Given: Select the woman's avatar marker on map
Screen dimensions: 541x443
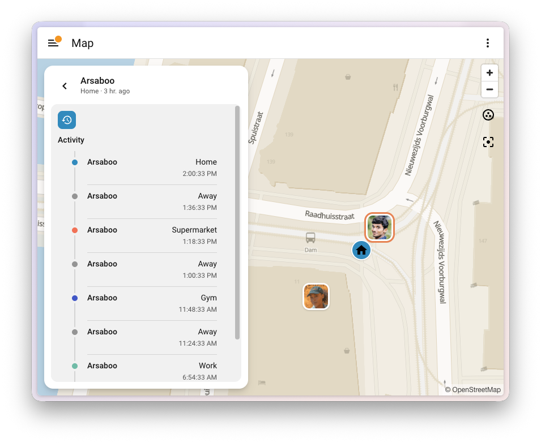Looking at the screenshot, I should 316,296.
